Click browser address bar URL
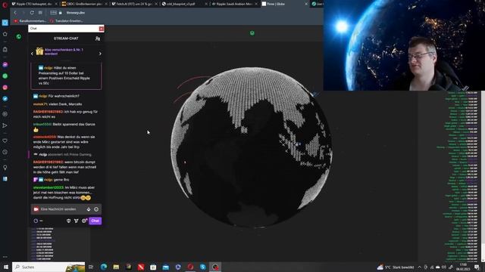The width and height of the screenshot is (485, 272). (x=76, y=13)
